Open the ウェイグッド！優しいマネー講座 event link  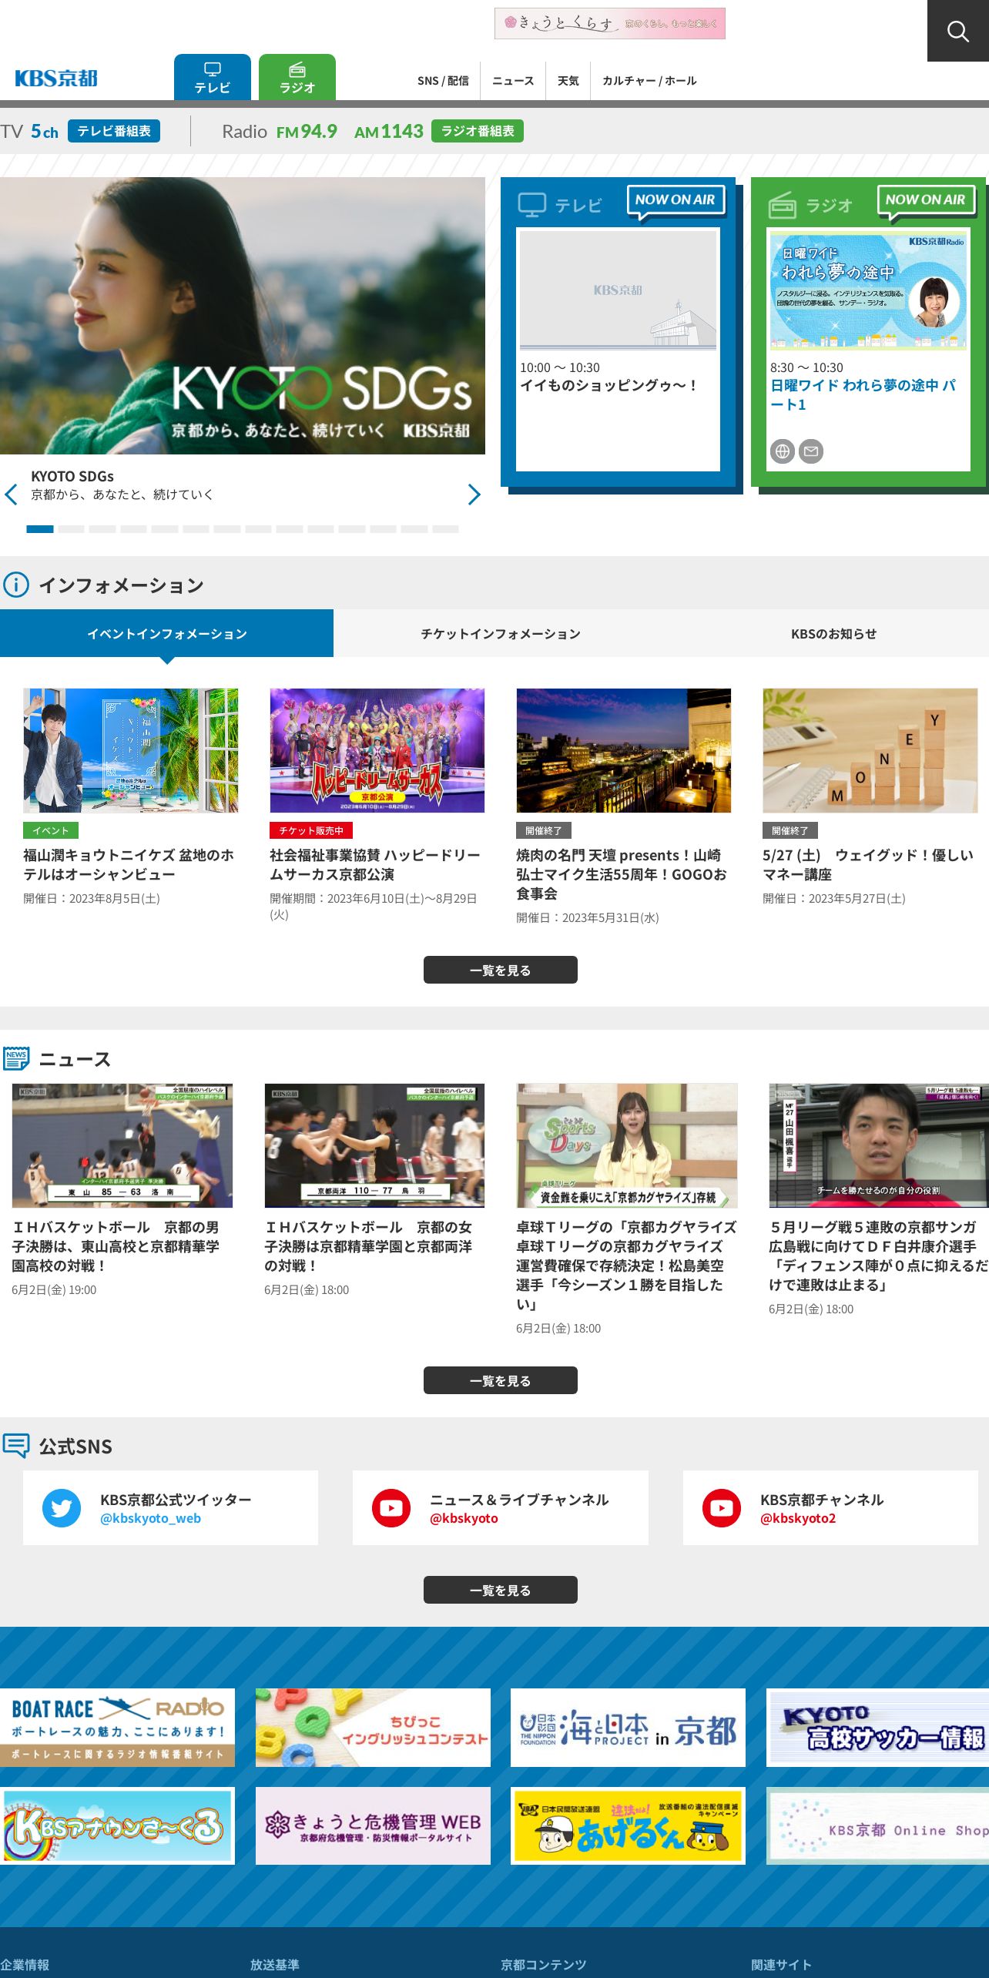pos(868,864)
